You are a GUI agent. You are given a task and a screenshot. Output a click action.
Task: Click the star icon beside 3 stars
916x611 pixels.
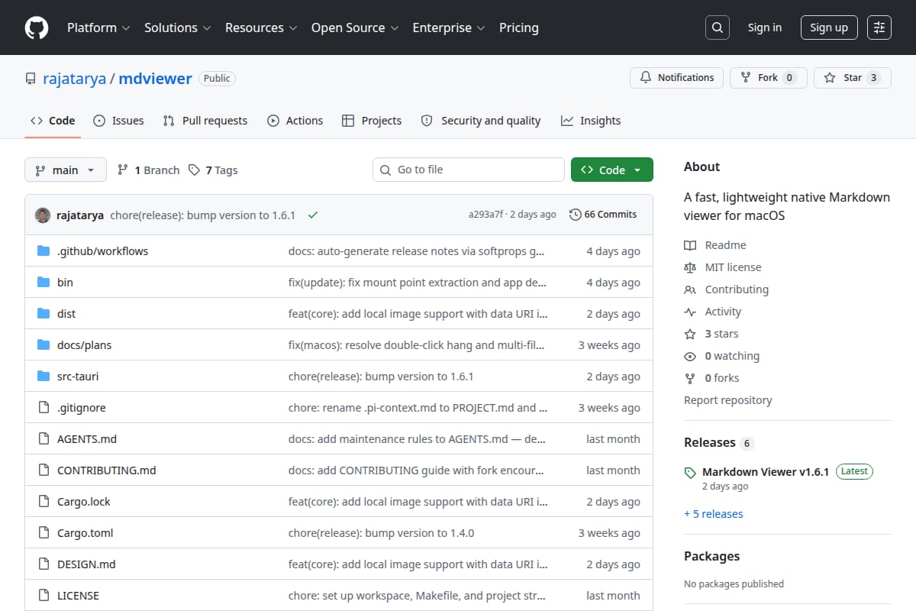coord(690,334)
